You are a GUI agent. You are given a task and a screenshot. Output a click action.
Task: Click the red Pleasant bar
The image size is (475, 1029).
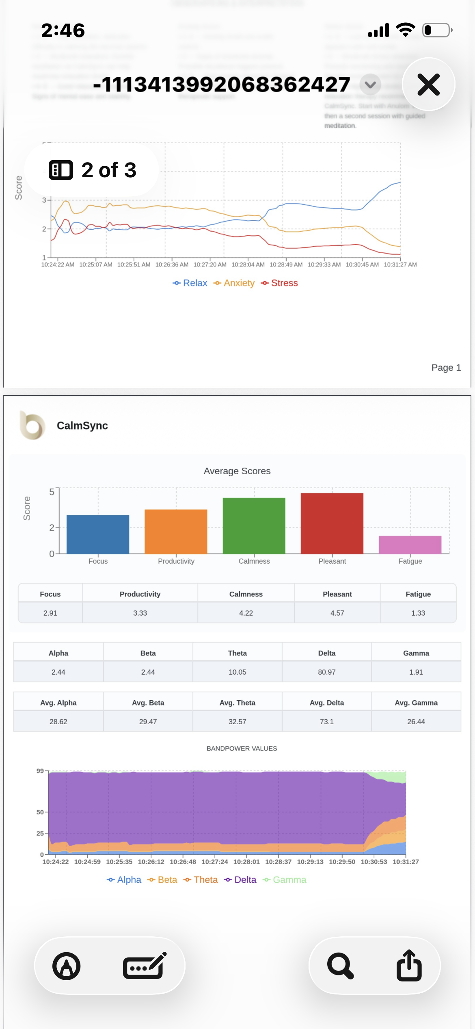click(332, 523)
